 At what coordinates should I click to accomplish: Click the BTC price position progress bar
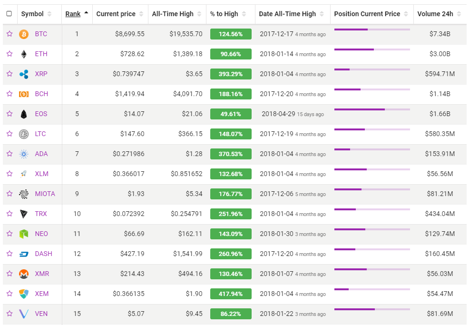click(372, 30)
